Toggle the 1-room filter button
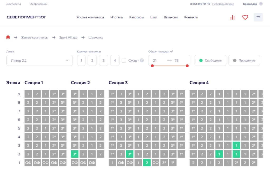The height and width of the screenshot is (180, 270). tap(81, 60)
